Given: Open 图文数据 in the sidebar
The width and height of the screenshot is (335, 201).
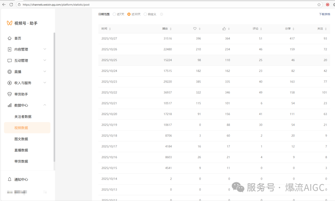Looking at the screenshot, I should point(21,139).
